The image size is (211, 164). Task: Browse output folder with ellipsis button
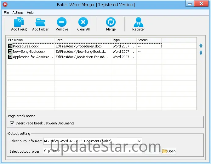pos(152,151)
